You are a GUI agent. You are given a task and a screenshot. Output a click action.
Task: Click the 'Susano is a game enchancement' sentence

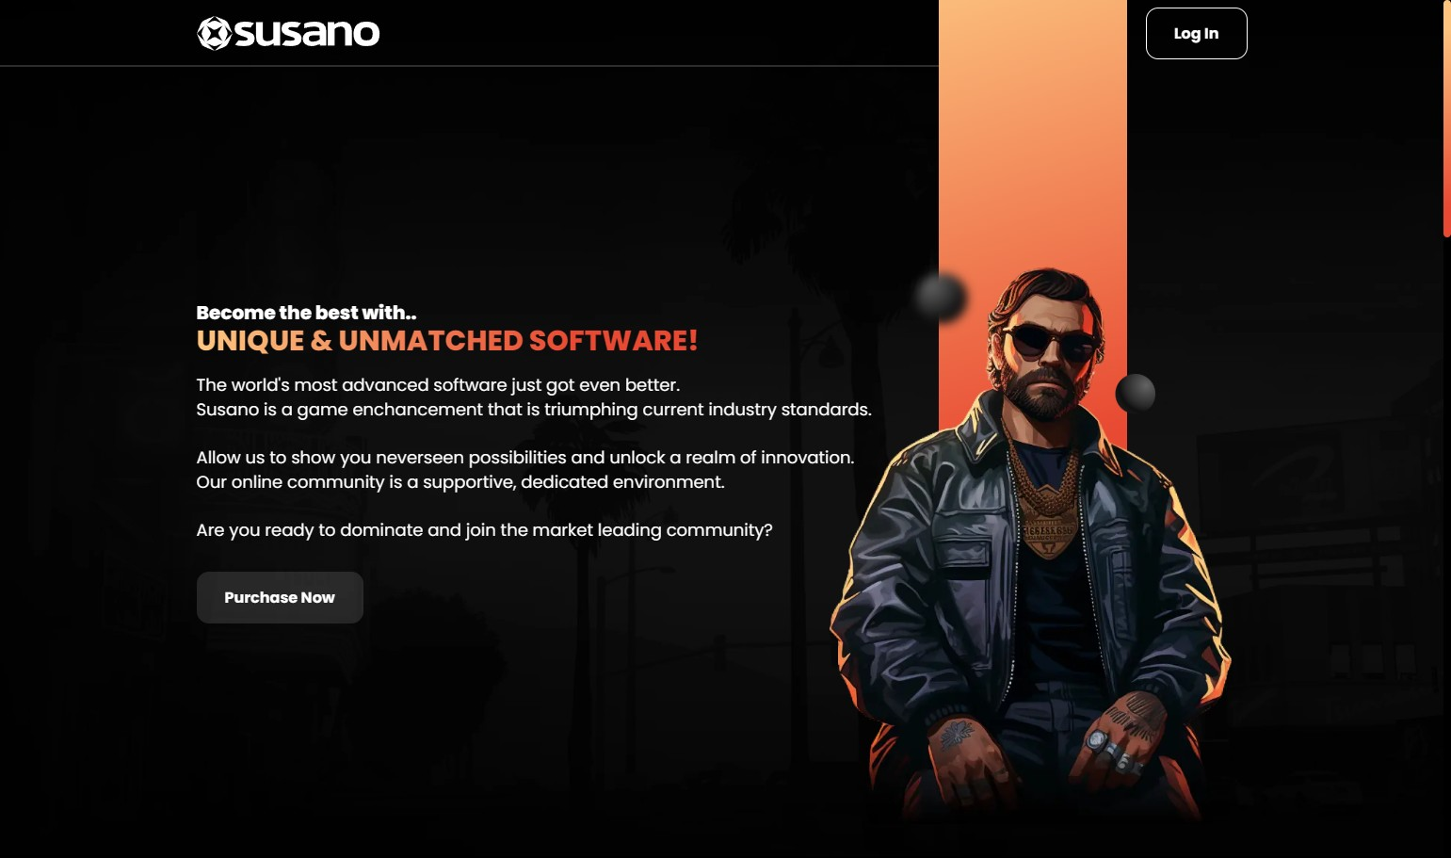pos(534,410)
